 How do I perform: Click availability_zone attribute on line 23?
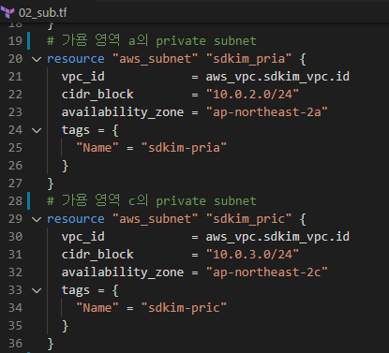(x=123, y=112)
